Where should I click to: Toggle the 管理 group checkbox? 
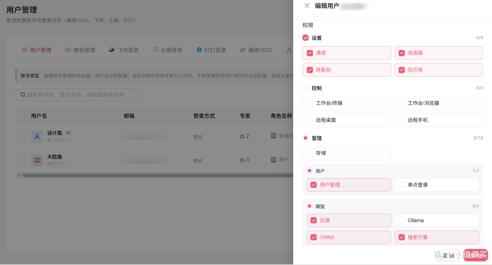306,138
